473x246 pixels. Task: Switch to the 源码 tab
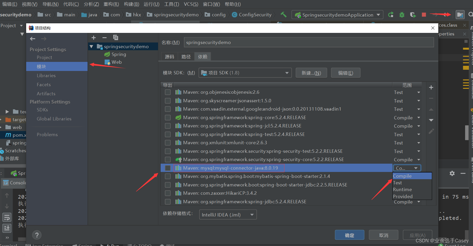pos(169,57)
